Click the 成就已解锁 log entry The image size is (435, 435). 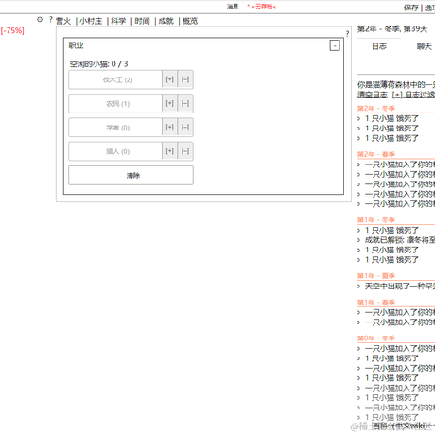click(400, 240)
